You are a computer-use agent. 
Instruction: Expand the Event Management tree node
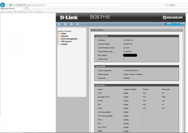[58, 39]
